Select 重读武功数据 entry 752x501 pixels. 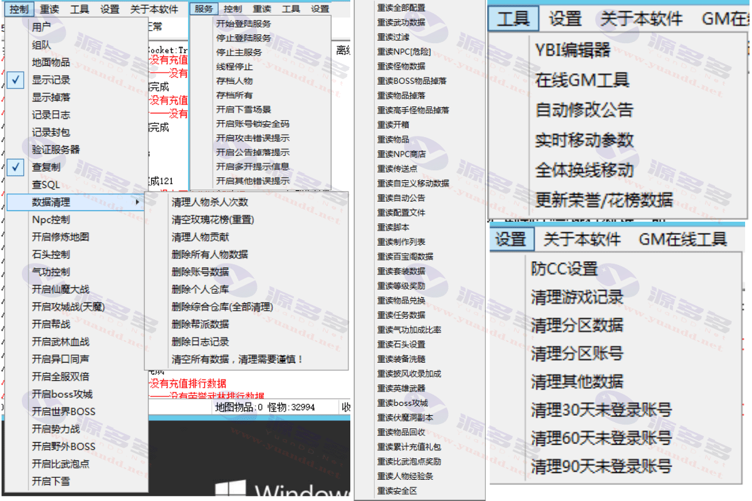(401, 22)
